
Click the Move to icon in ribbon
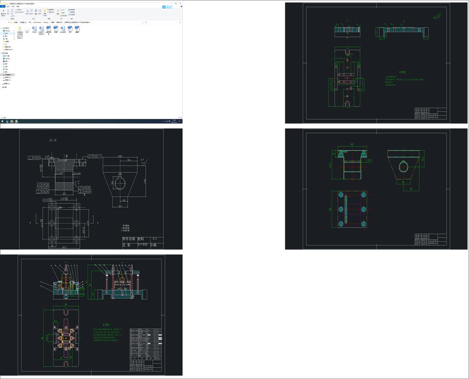pyautogui.click(x=27, y=11)
